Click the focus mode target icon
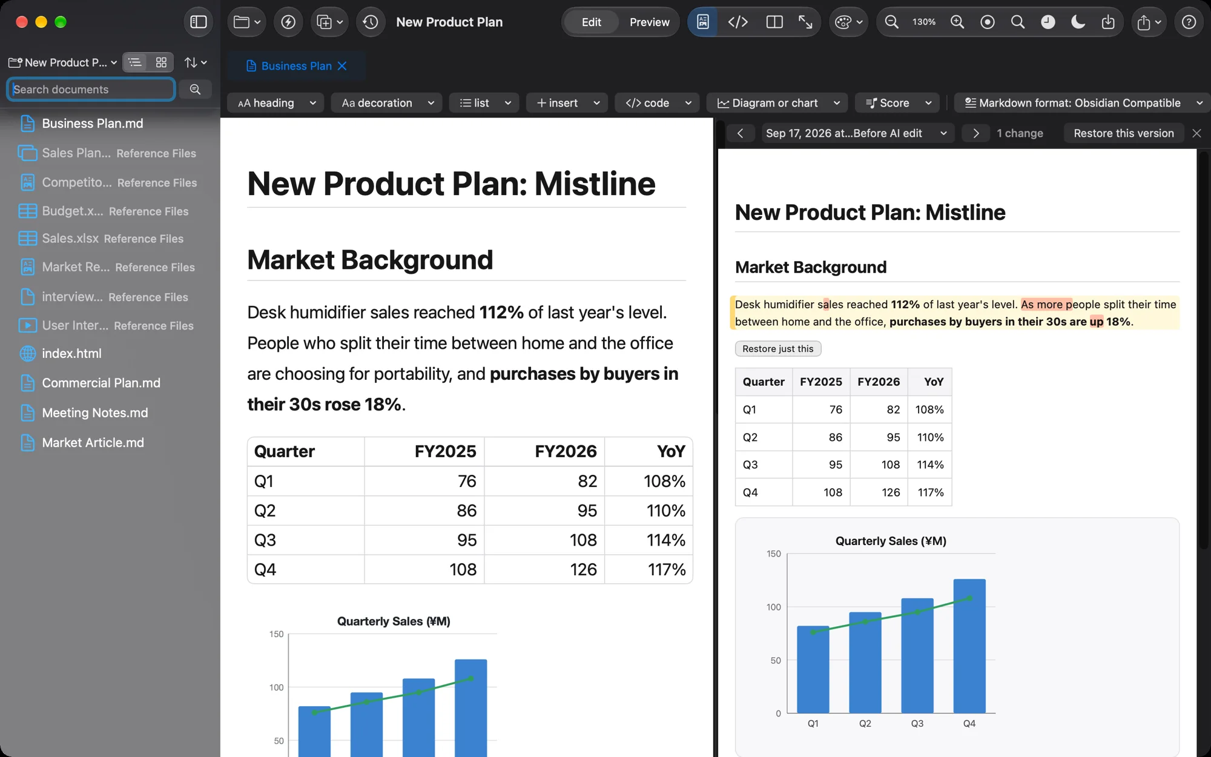Screen dimensions: 1211x757 [988, 22]
